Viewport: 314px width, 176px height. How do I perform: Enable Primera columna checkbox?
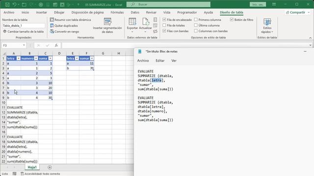[196, 20]
